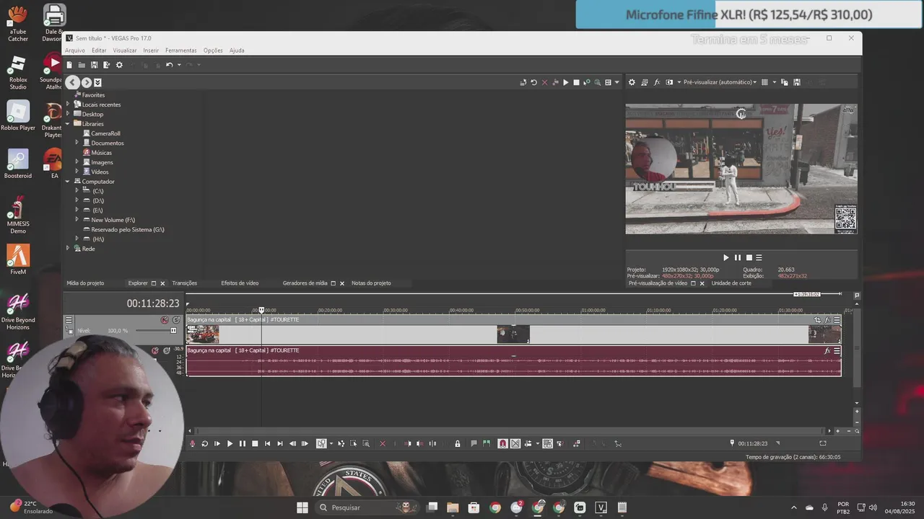Image resolution: width=924 pixels, height=519 pixels.
Task: Open the Ajuda menu
Action: click(x=237, y=50)
